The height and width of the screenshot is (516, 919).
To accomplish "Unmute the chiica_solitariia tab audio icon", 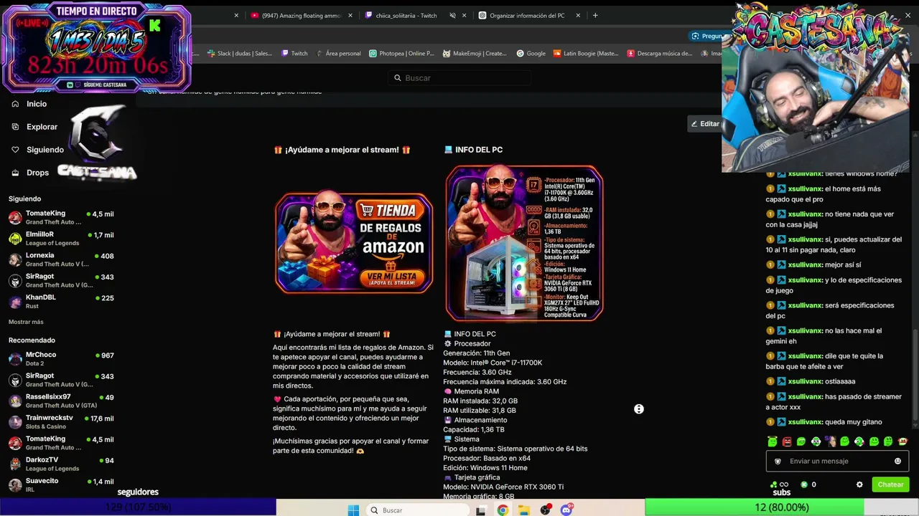I will point(452,15).
